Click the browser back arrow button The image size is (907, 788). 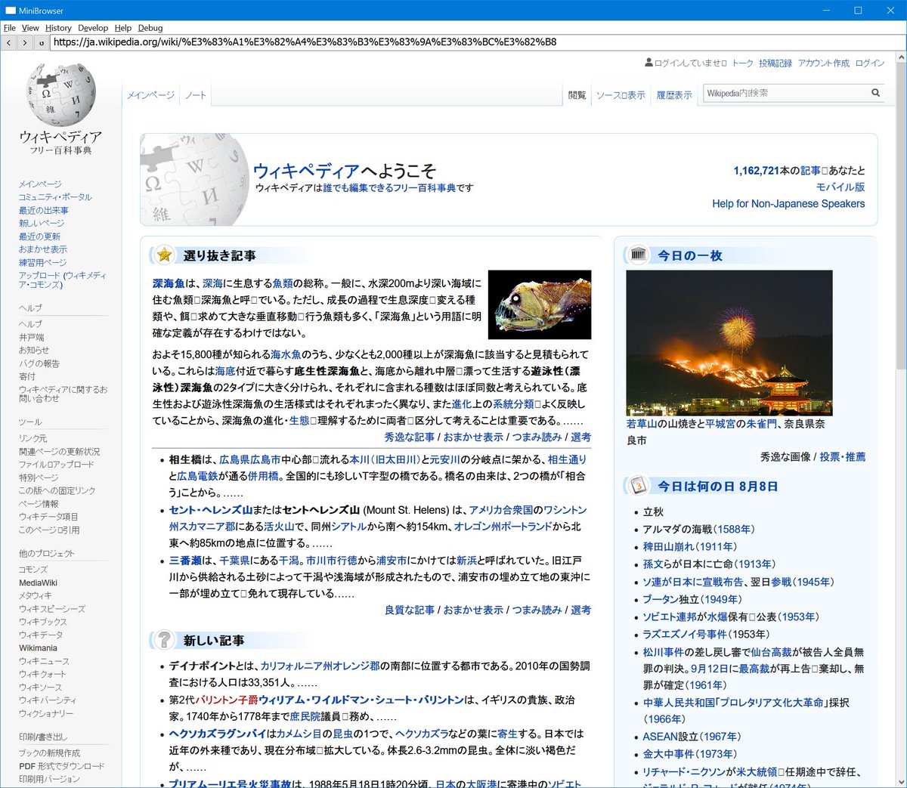(x=9, y=42)
